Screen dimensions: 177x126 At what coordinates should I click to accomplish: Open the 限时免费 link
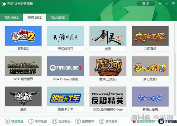[41, 121]
